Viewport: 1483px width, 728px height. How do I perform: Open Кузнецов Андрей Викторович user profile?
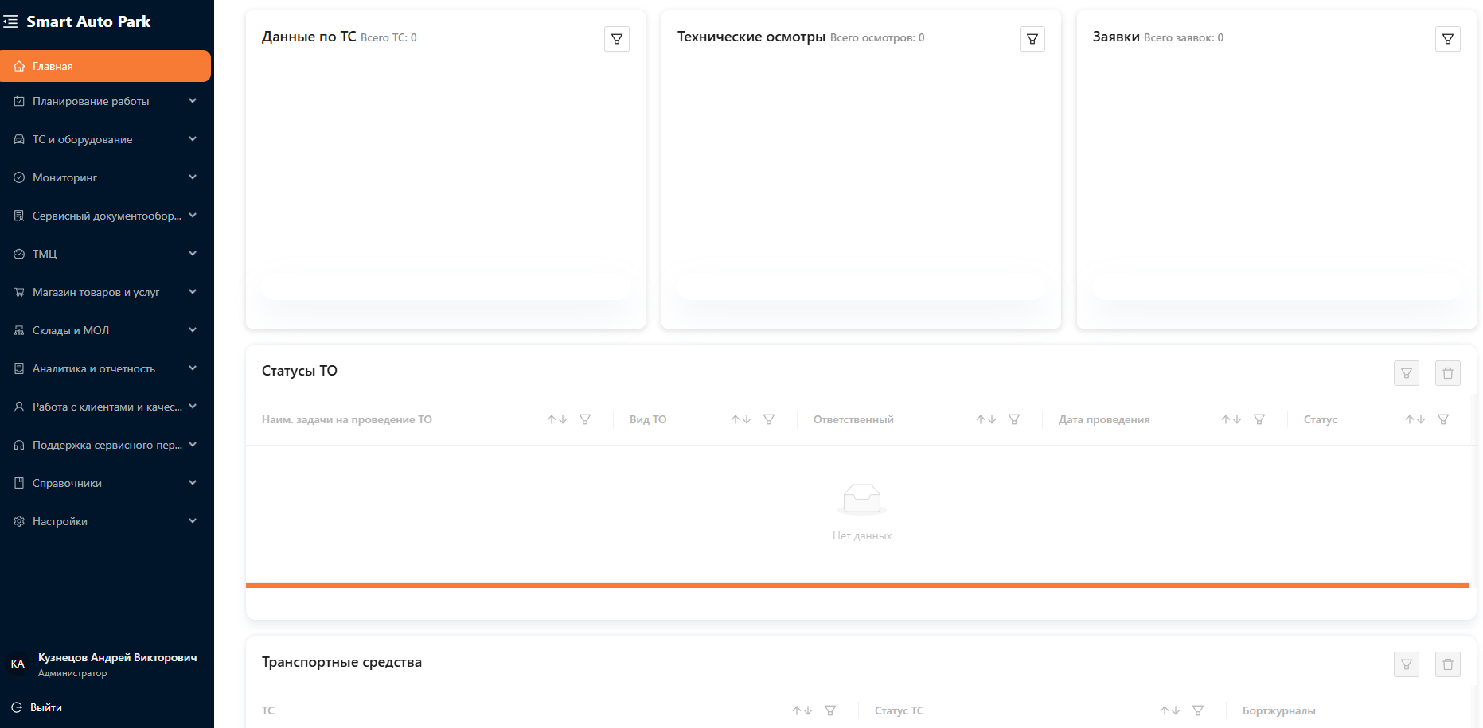coord(117,657)
